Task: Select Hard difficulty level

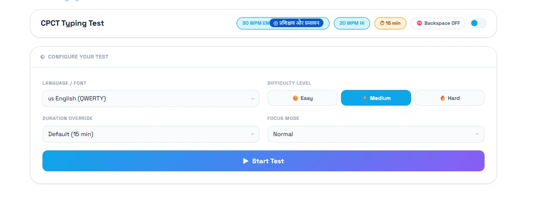Action: (x=449, y=98)
